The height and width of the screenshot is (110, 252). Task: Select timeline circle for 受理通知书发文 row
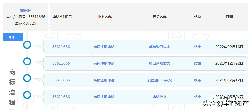(27, 78)
